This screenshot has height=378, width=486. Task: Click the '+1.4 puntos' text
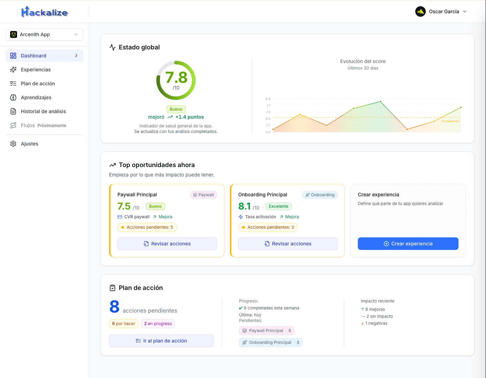190,117
